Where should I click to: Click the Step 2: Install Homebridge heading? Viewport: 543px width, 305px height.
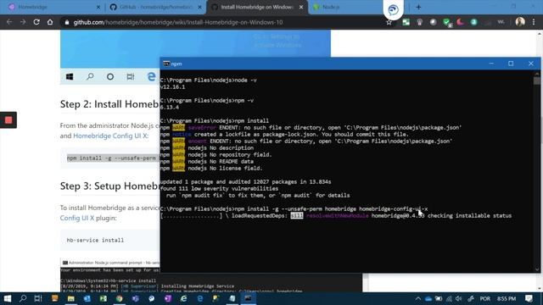tap(109, 104)
